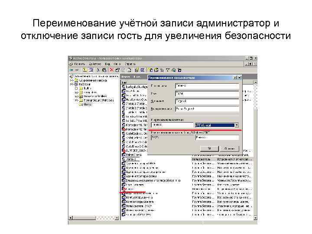Click the tree pane's left scroll arrow
Screen dimensions: 312x234
pos(71,218)
